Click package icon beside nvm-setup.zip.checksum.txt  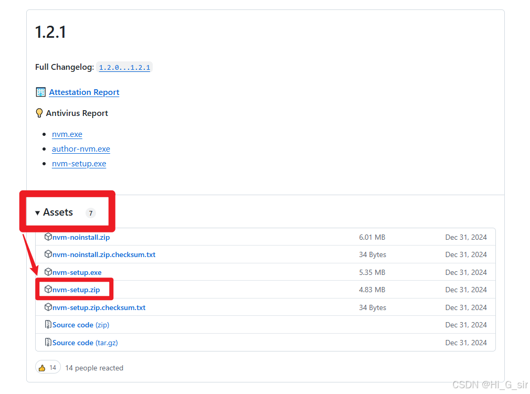pyautogui.click(x=48, y=307)
